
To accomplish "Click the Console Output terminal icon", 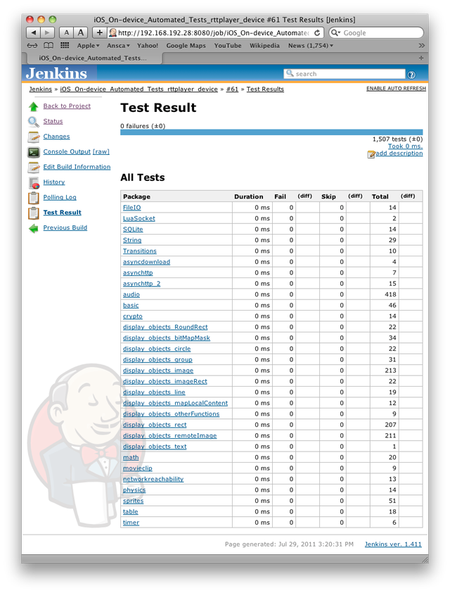I will coord(34,152).
